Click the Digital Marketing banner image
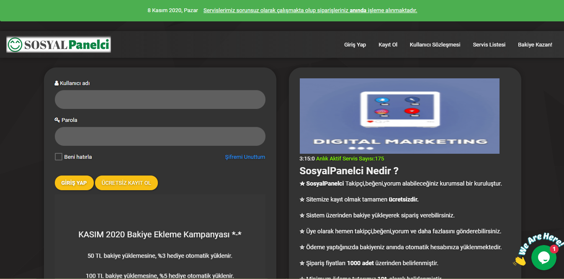Screen dimensions: 564x279 coord(399,116)
